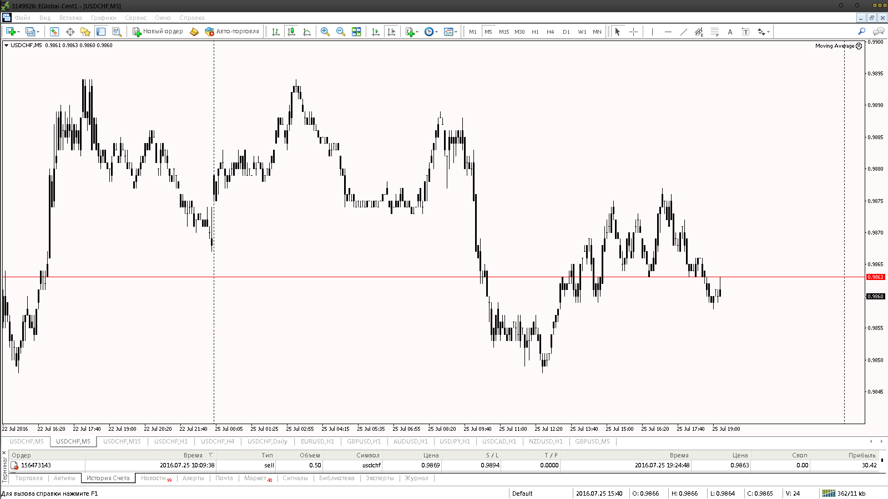Screen dimensions: 888x499
Task: Open the new chart icon
Action: (10, 32)
